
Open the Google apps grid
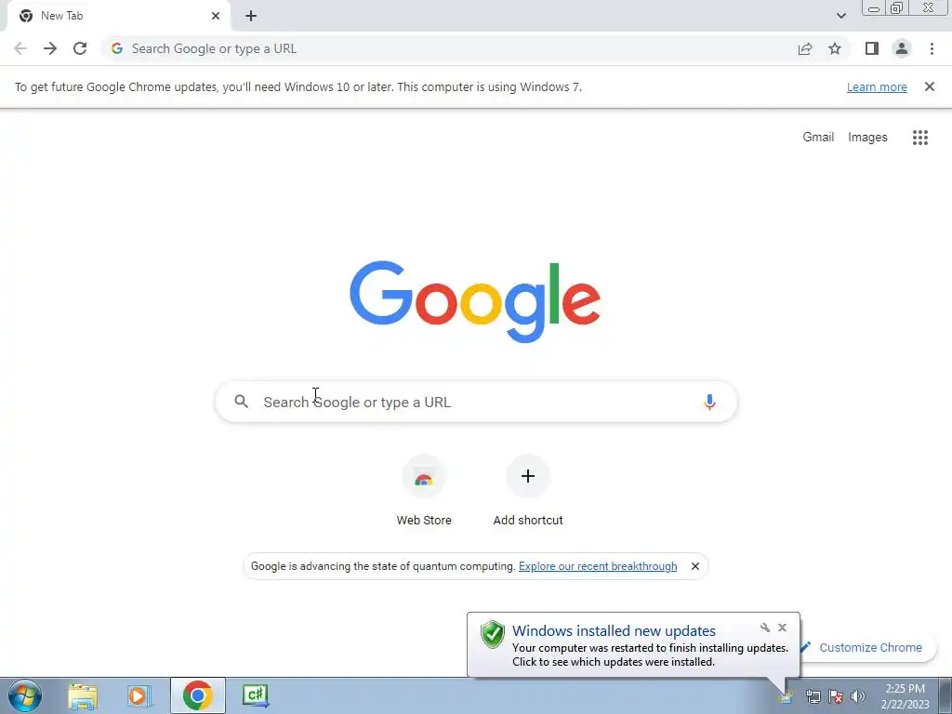coord(920,138)
